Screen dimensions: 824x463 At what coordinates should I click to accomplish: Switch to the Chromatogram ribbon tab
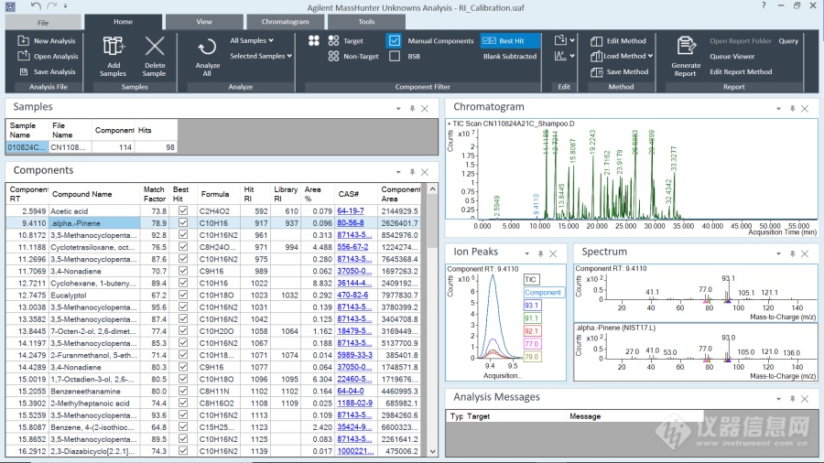pyautogui.click(x=286, y=22)
